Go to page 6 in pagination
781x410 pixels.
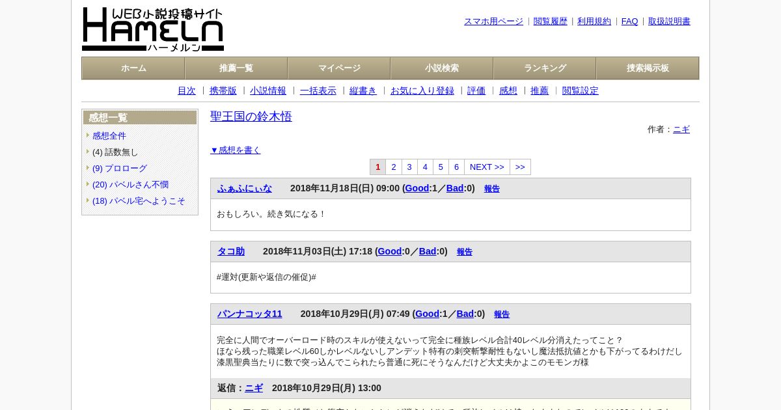click(x=456, y=167)
